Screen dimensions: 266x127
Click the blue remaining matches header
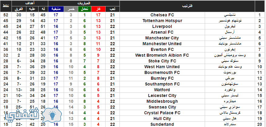click(56, 9)
